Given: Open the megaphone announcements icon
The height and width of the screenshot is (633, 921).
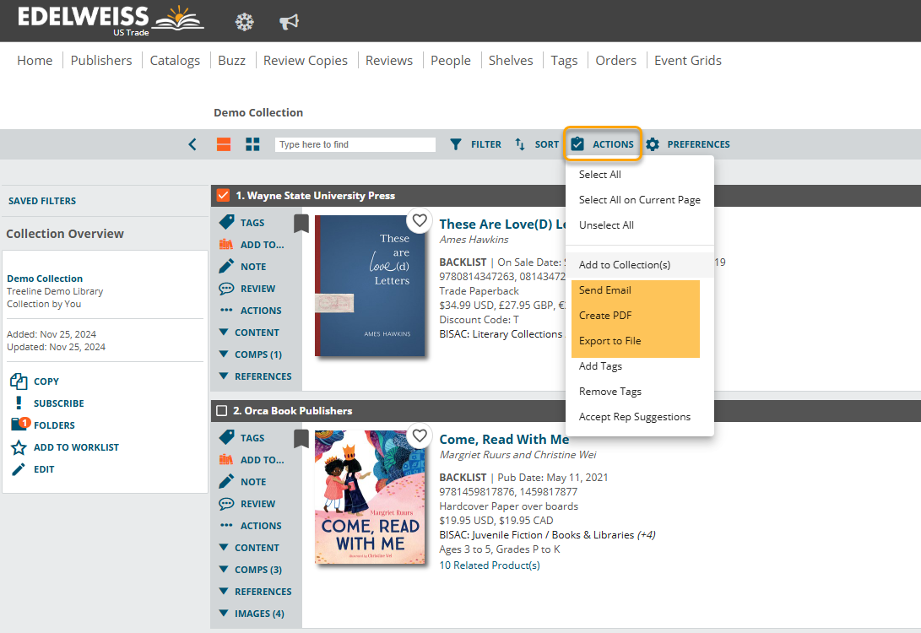Looking at the screenshot, I should (x=290, y=22).
